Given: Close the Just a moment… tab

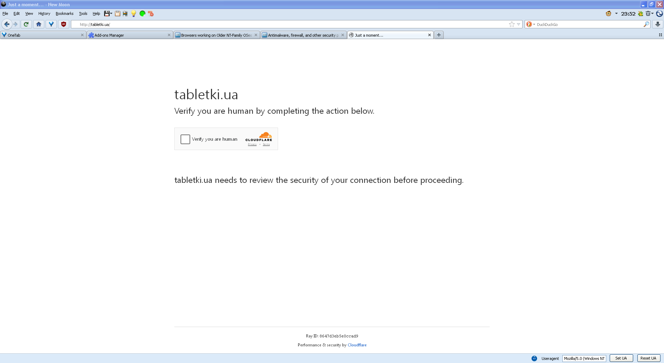Looking at the screenshot, I should click(430, 35).
